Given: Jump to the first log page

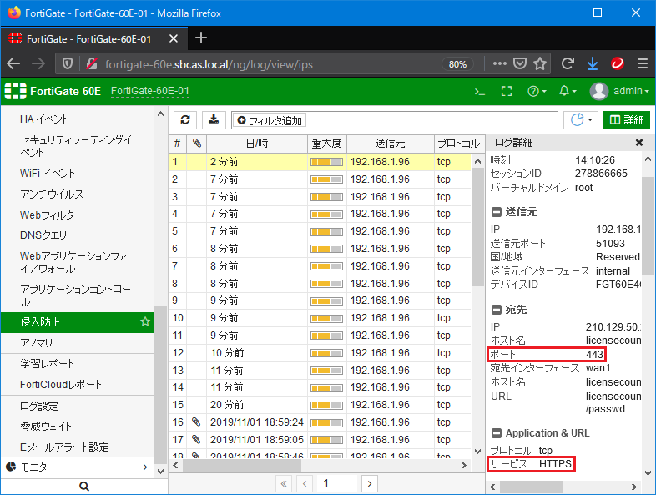Looking at the screenshot, I should point(284,483).
